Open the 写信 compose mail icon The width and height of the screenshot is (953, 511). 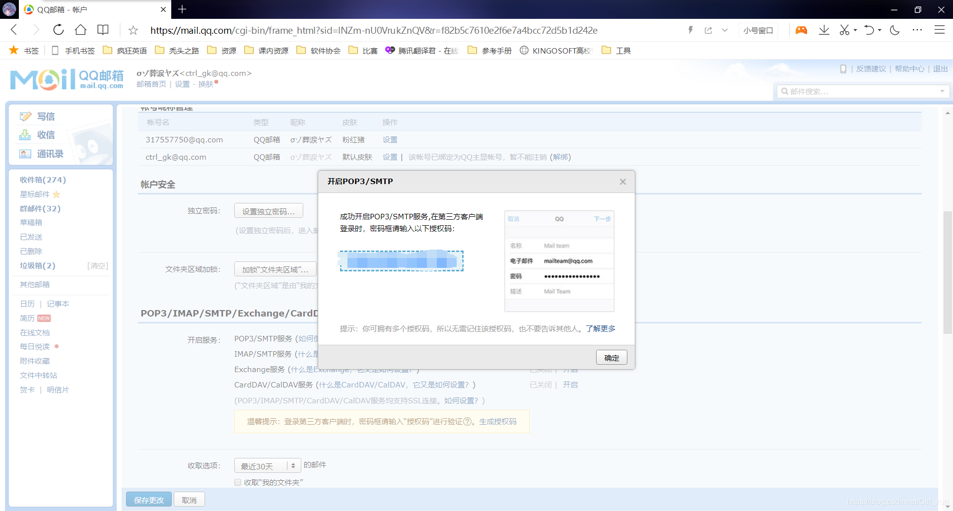coord(26,116)
